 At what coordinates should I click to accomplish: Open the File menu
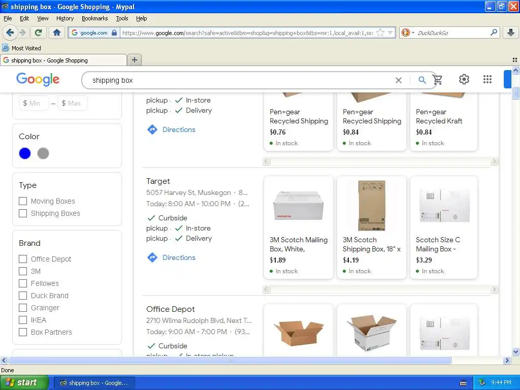coord(8,18)
